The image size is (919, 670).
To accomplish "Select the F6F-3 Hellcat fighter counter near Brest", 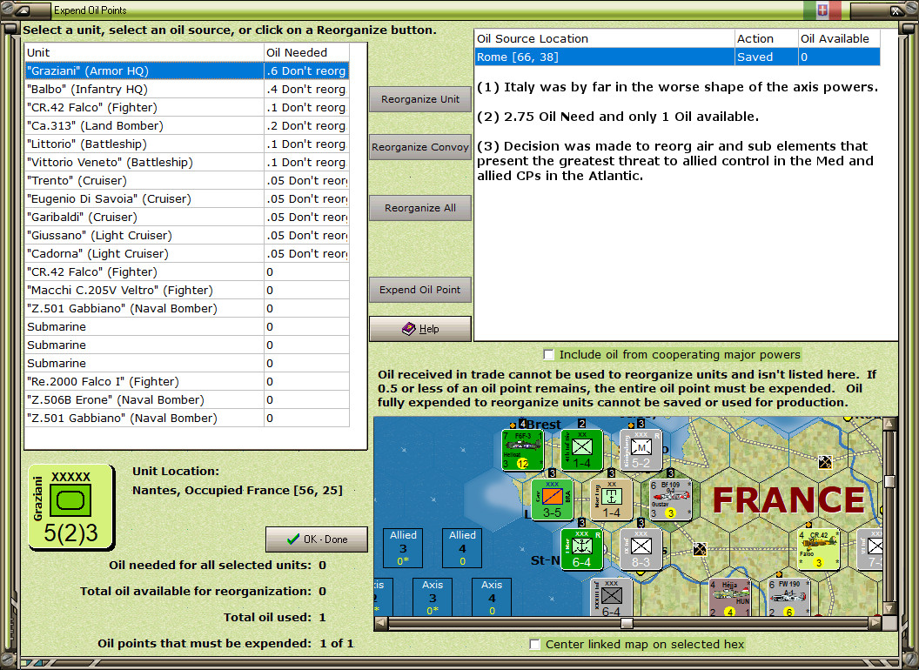I will pyautogui.click(x=522, y=450).
